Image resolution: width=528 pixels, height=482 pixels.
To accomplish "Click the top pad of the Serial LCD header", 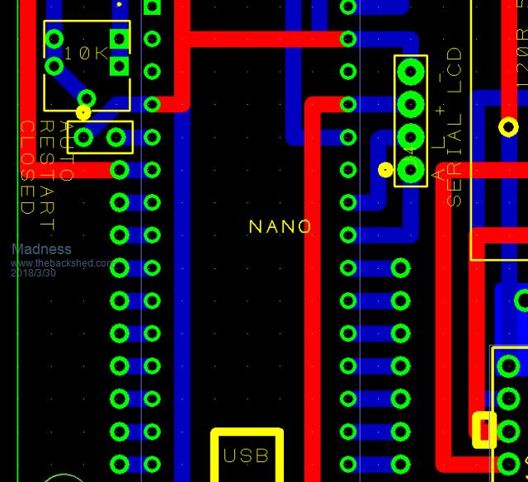I will (410, 72).
